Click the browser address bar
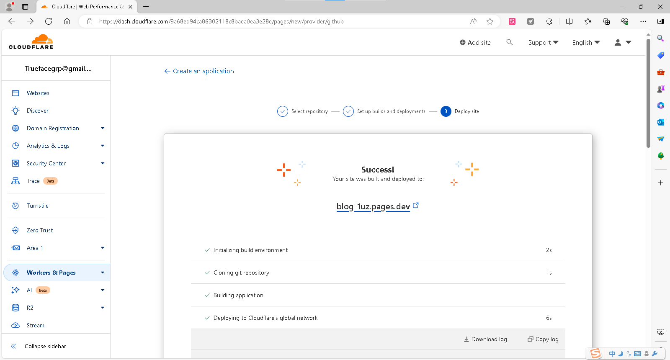 276,21
